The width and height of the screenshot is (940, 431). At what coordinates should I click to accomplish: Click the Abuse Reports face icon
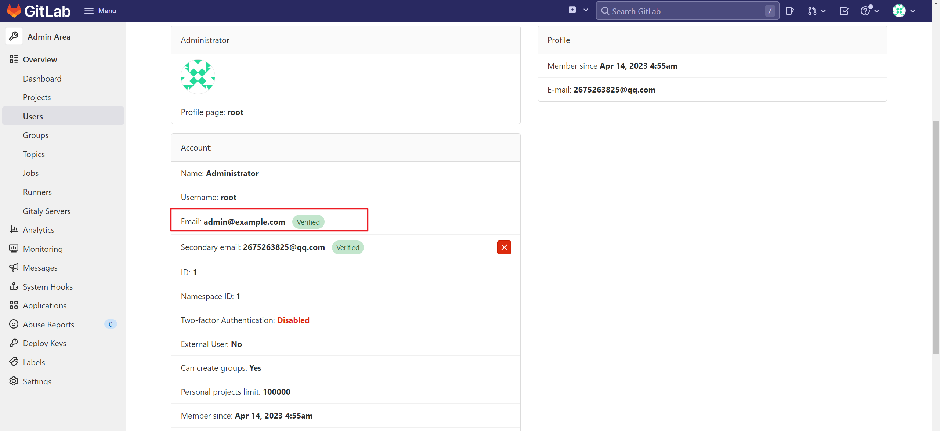pyautogui.click(x=14, y=324)
